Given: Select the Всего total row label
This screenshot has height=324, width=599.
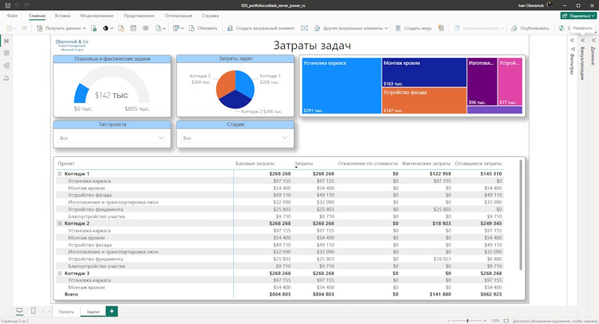Looking at the screenshot, I should pos(71,294).
